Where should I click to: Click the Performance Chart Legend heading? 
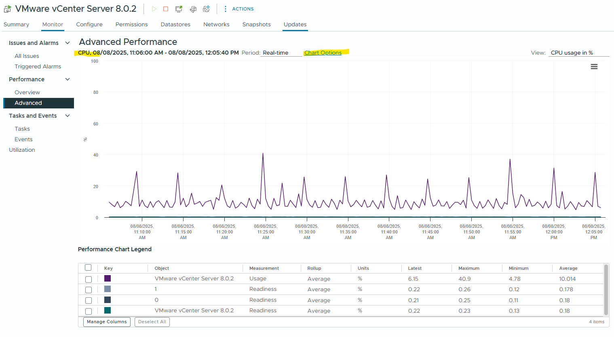click(x=115, y=249)
